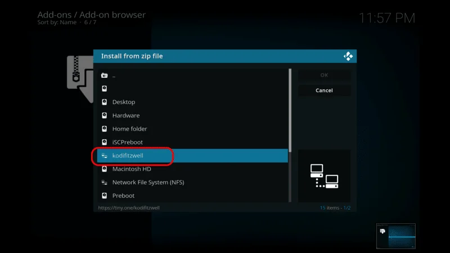Click the zip file icon behind the dialog
This screenshot has height=253, width=450.
80,79
